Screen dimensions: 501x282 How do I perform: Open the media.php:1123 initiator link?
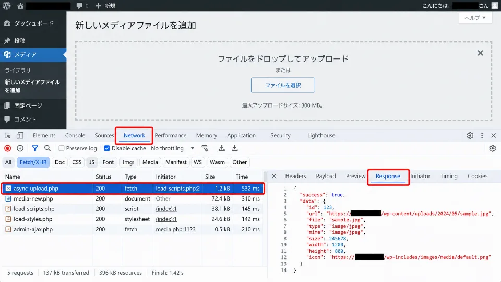point(176,229)
